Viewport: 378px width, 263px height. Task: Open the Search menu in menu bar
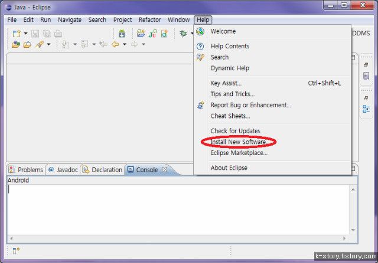coord(97,19)
